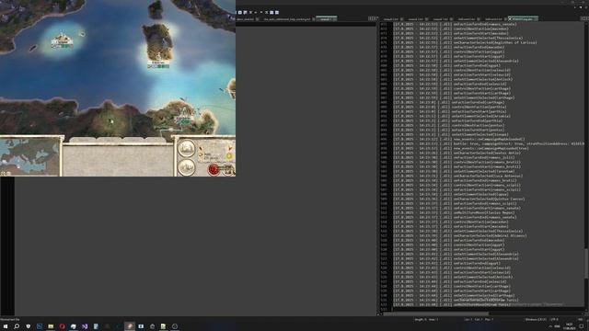Open the system tray clock

click(570, 326)
